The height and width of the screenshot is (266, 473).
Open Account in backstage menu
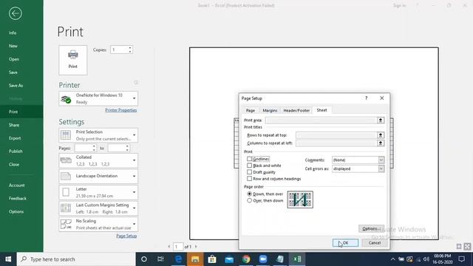[16, 185]
